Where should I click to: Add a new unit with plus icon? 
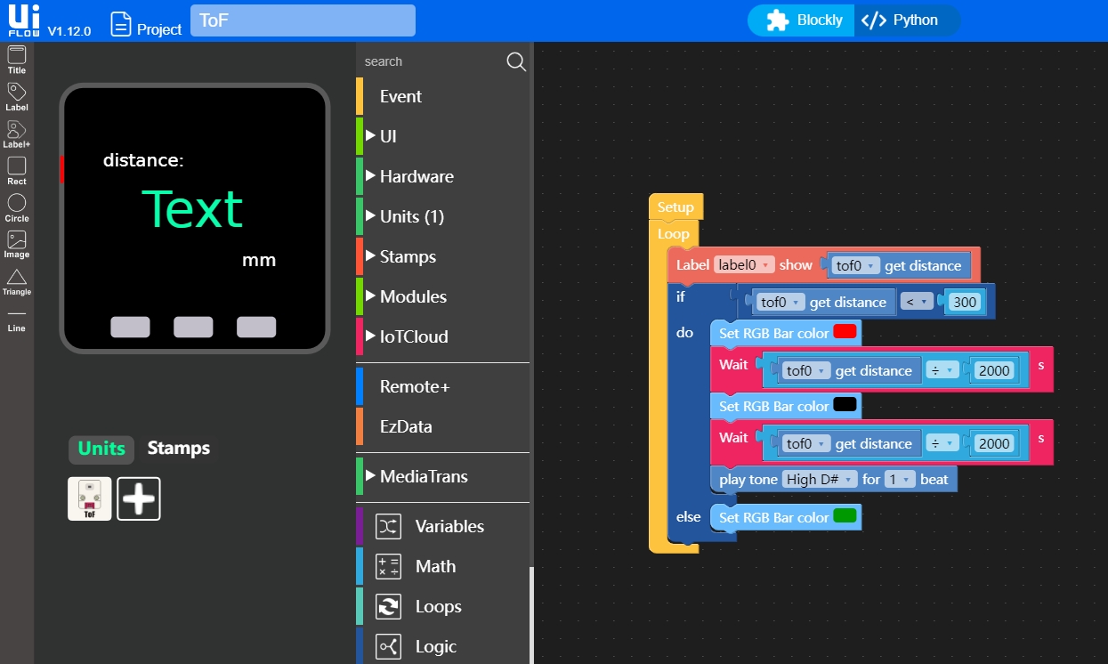(139, 498)
